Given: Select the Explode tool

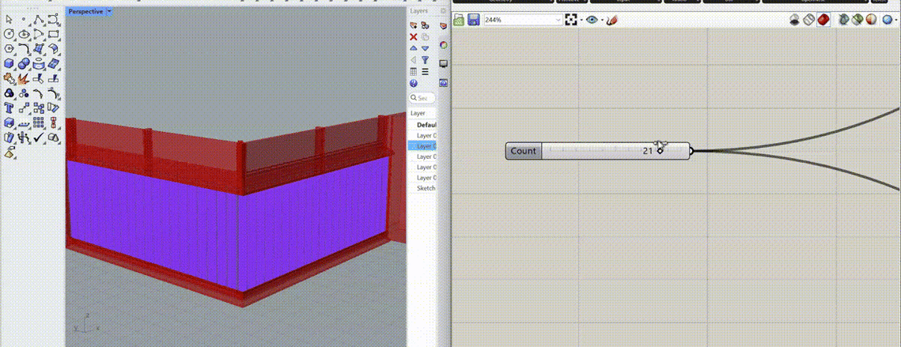Looking at the screenshot, I should tap(24, 77).
